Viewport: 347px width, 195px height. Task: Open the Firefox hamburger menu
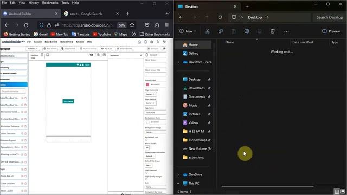166,25
